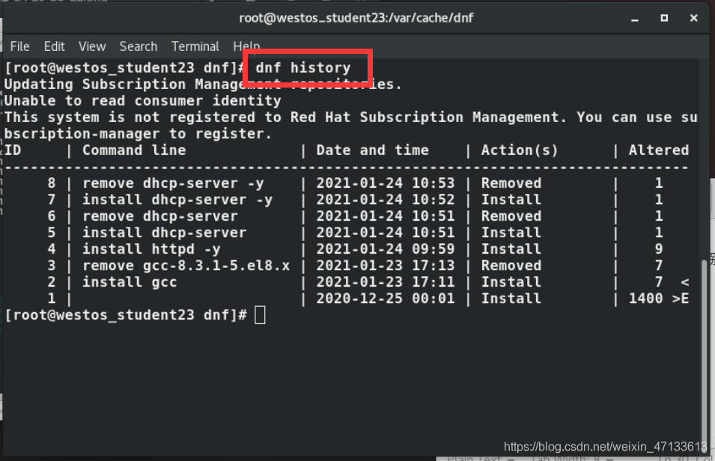Close the terminal window
The height and width of the screenshot is (461, 715).
(693, 18)
